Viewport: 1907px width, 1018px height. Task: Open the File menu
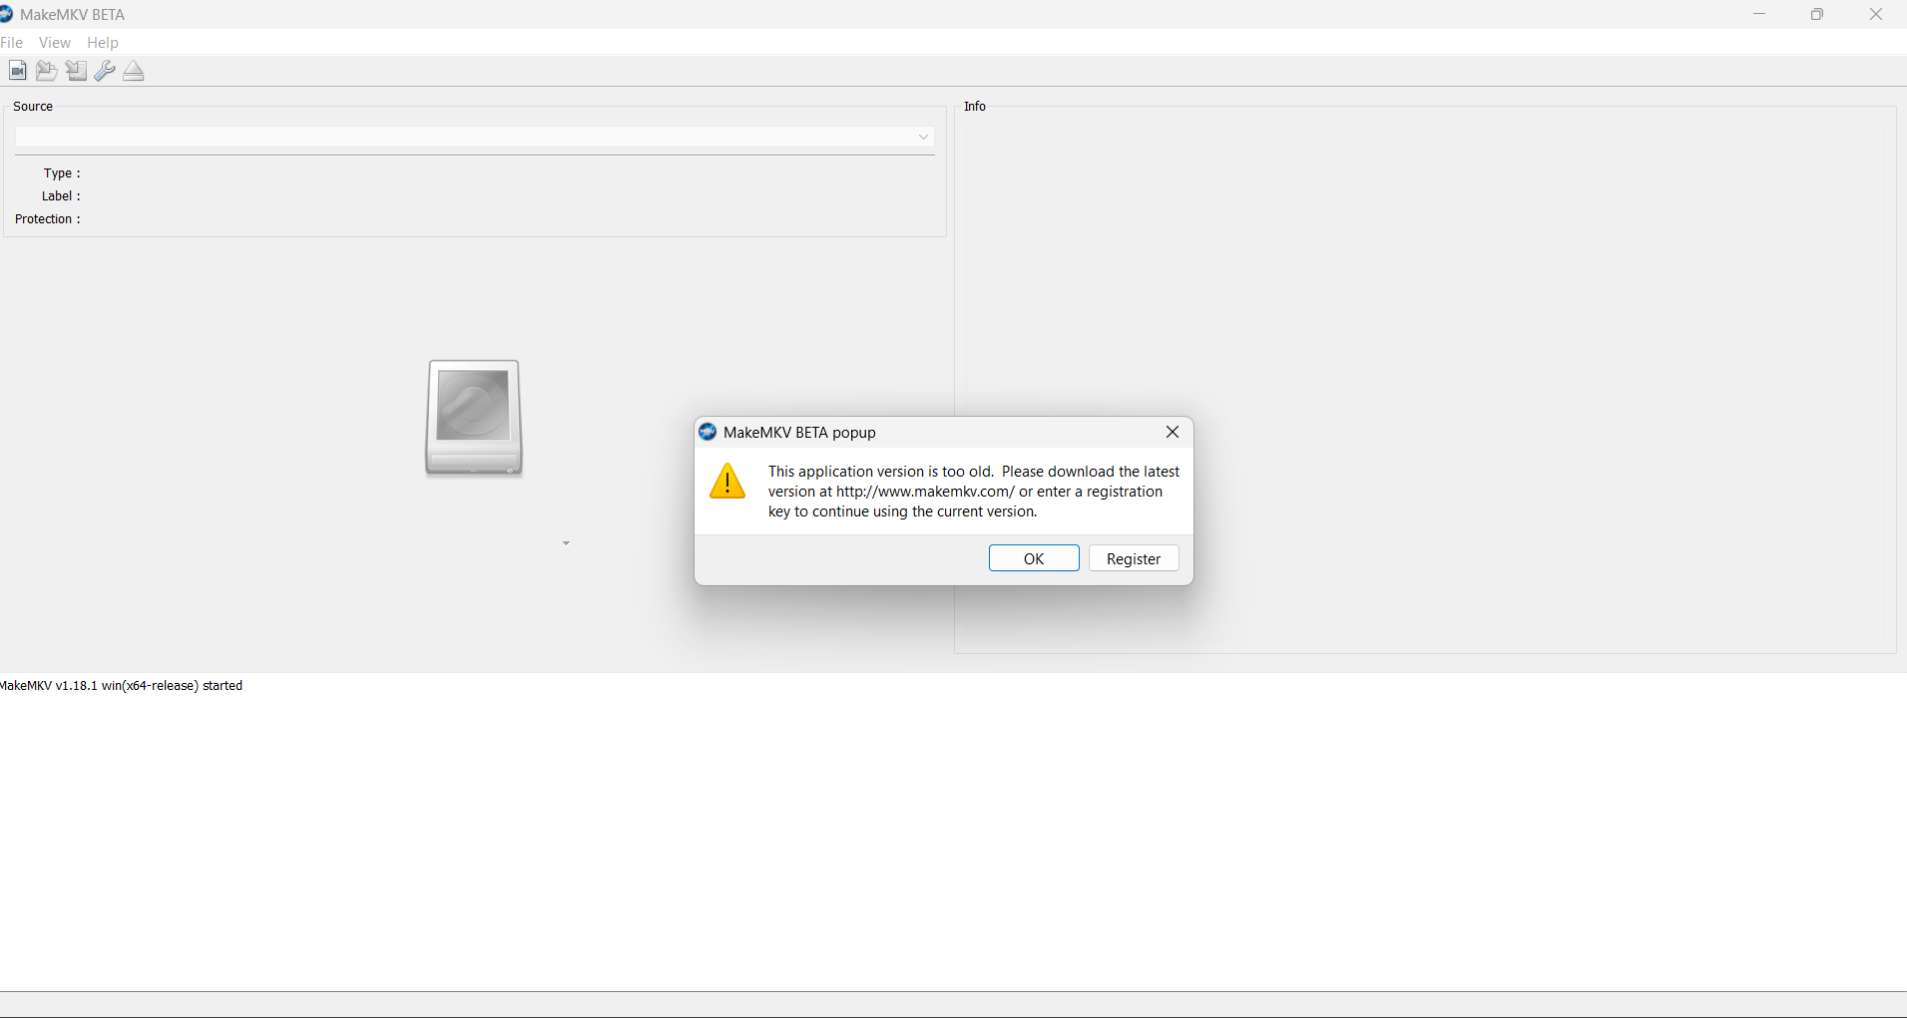11,42
